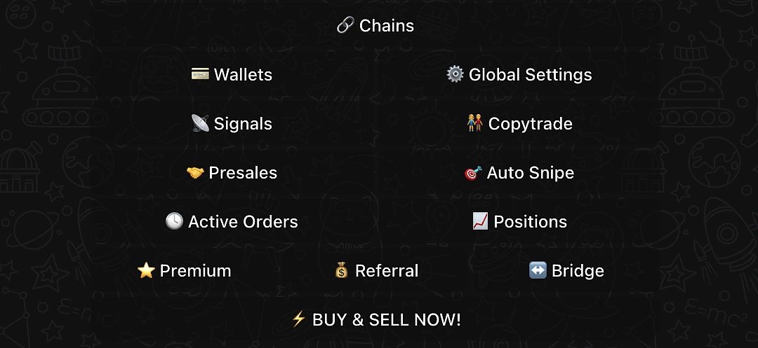Click the gear icon for Global Settings
The height and width of the screenshot is (348, 758).
455,74
